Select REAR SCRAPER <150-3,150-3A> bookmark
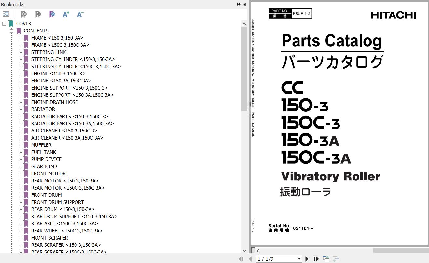429x263 pixels. pos(66,245)
